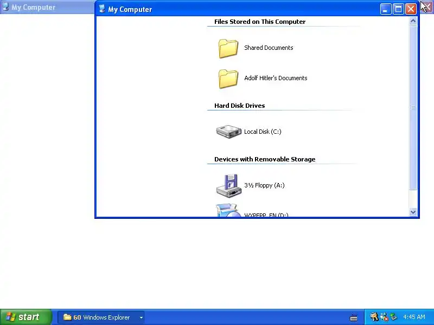Click the scroll down arrow in My Computer
The height and width of the screenshot is (325, 434).
point(413,212)
